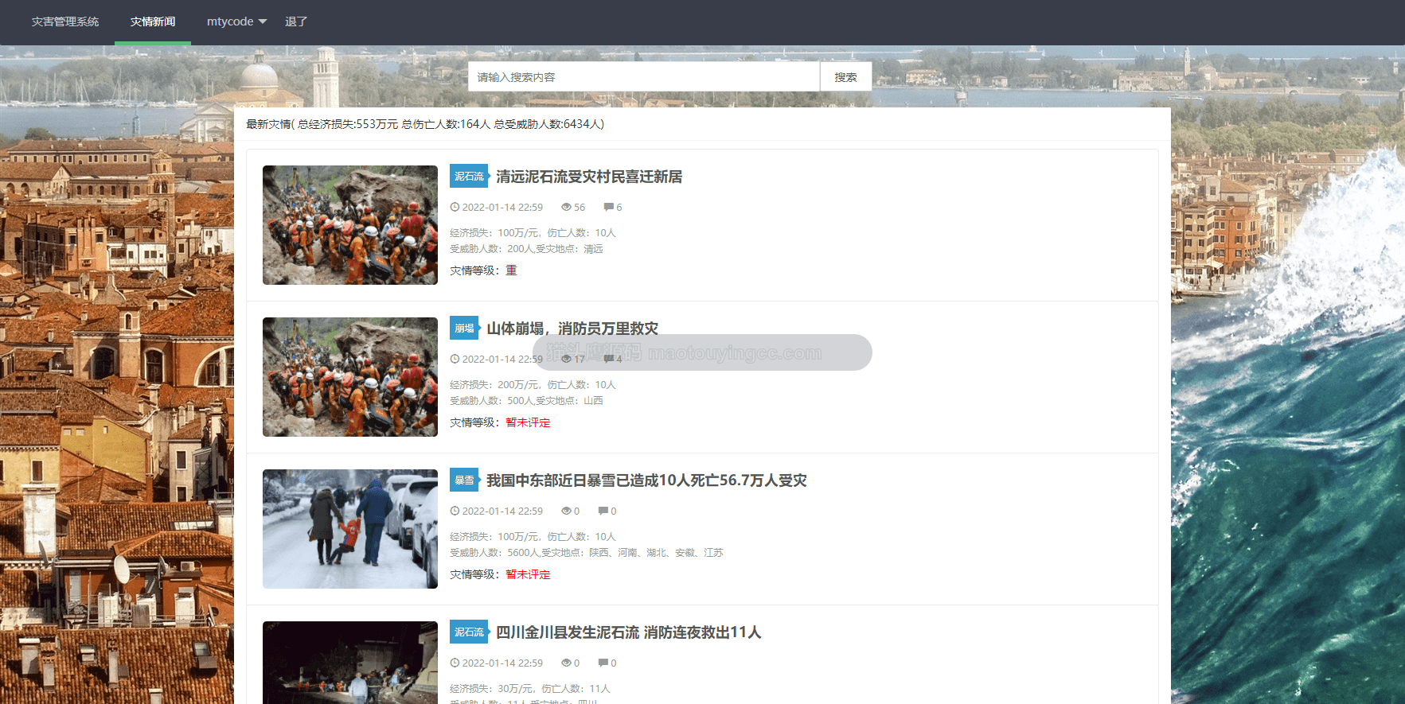The image size is (1405, 704).
Task: Click the comment icon on 暴雪 article
Action: (603, 511)
